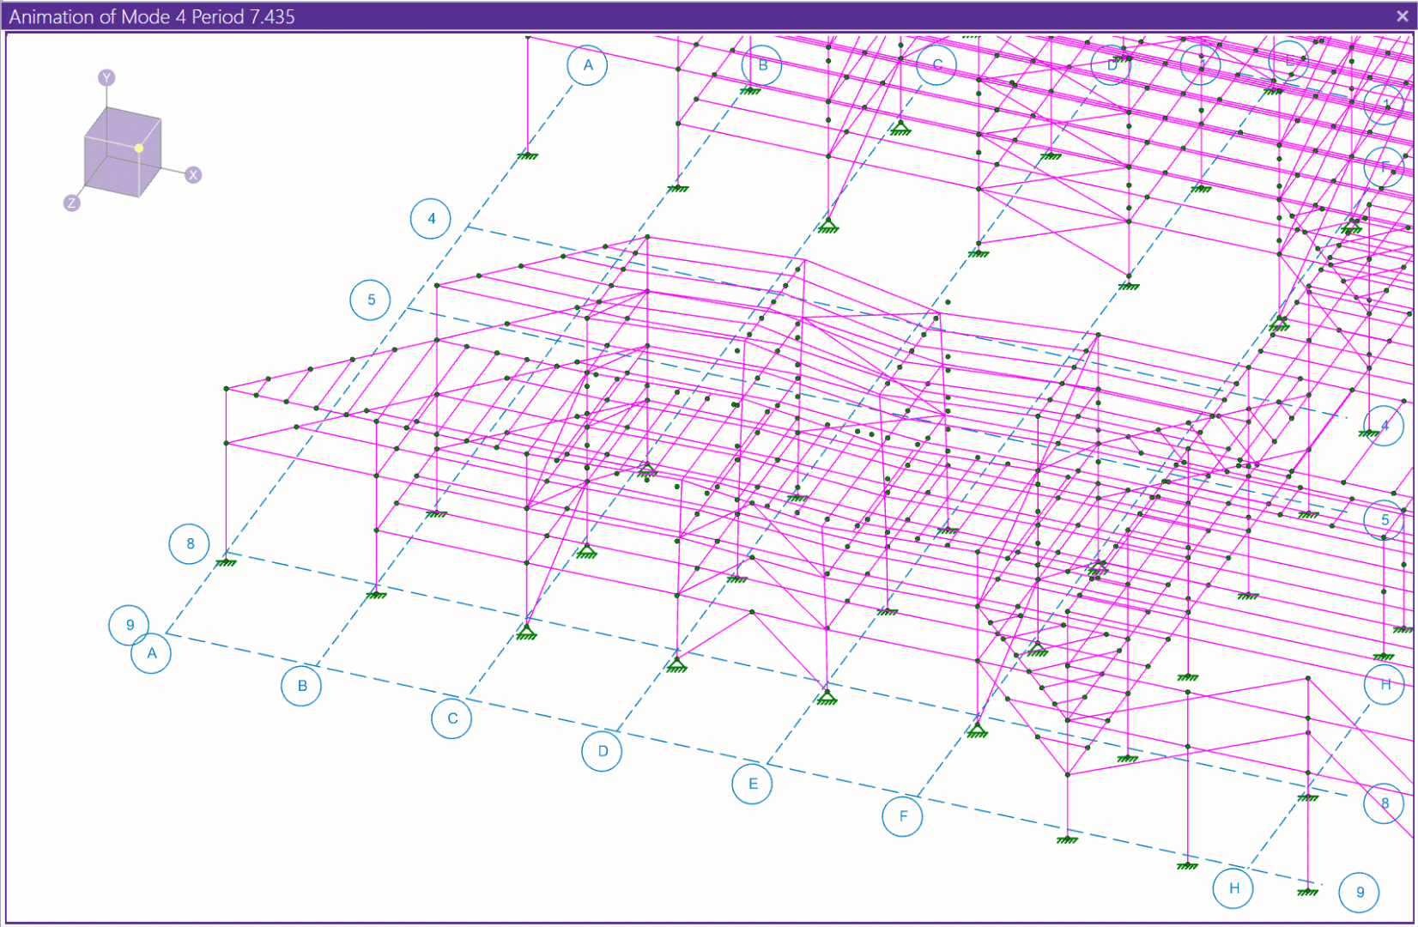1418x927 pixels.
Task: Select grid bubble D along bottom edge
Action: click(603, 751)
